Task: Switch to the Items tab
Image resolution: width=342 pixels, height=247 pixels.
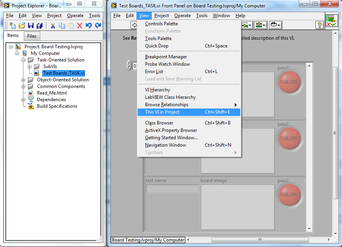Action: pyautogui.click(x=13, y=35)
